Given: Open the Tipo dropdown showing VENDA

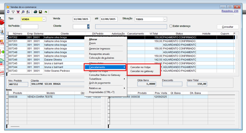Looking at the screenshot, I should tap(44, 19).
